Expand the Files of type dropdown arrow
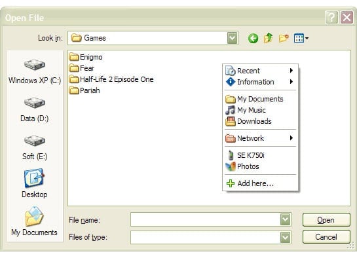Viewport: 357px width, 260px height. [286, 238]
